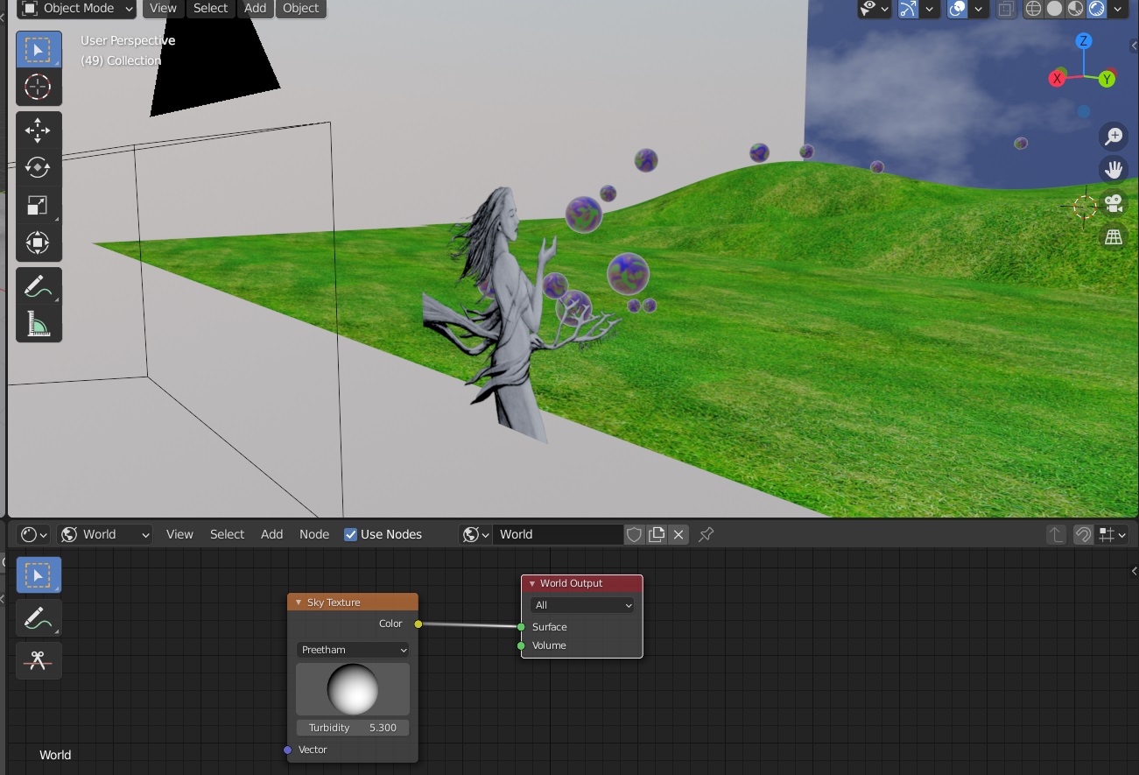Select Annotate tool in node editor
The height and width of the screenshot is (775, 1139).
[x=39, y=618]
